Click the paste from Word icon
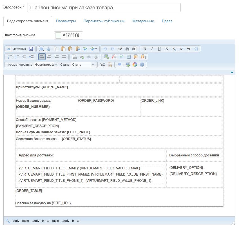The height and width of the screenshot is (228, 239). (x=78, y=49)
